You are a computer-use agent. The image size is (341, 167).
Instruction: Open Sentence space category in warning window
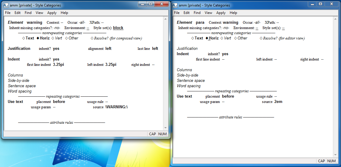pyautogui.click(x=22, y=86)
